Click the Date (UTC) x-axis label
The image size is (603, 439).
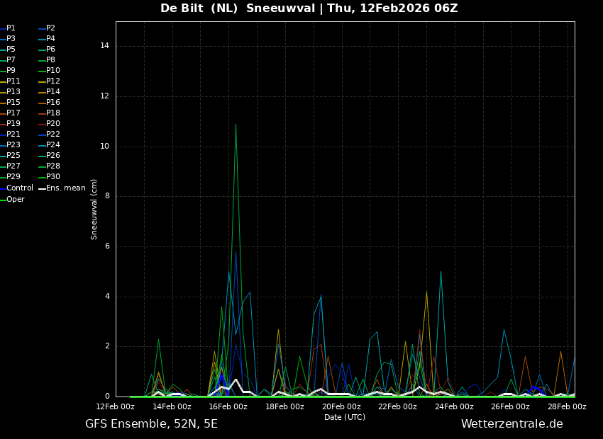(345, 418)
